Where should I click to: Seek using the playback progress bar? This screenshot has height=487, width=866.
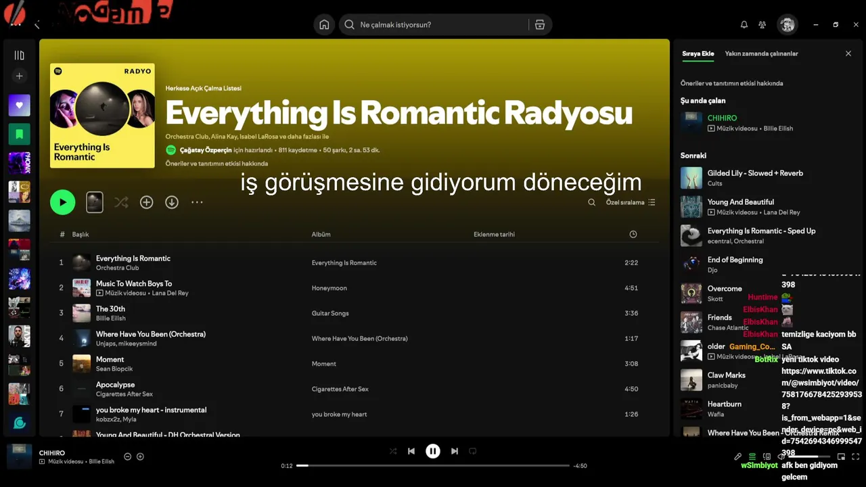click(433, 465)
